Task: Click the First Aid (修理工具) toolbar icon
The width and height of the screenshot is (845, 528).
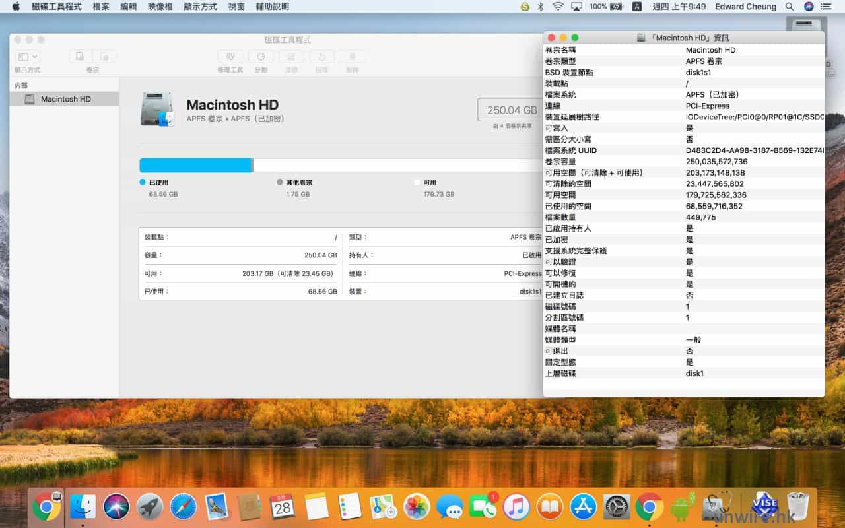Action: (x=230, y=57)
